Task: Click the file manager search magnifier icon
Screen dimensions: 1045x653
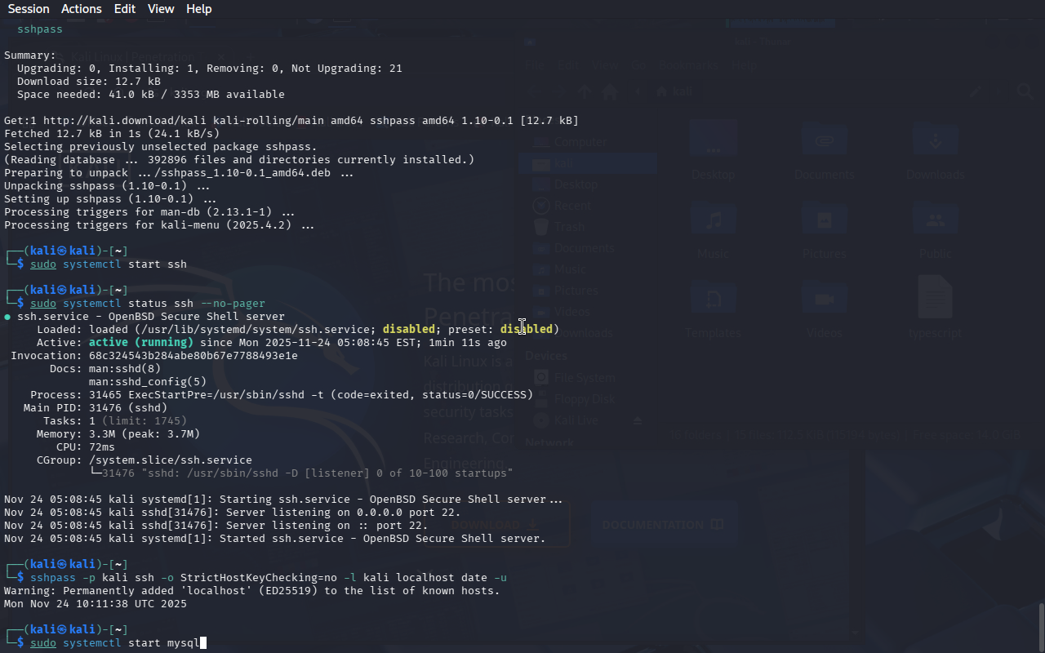Action: click(1025, 92)
